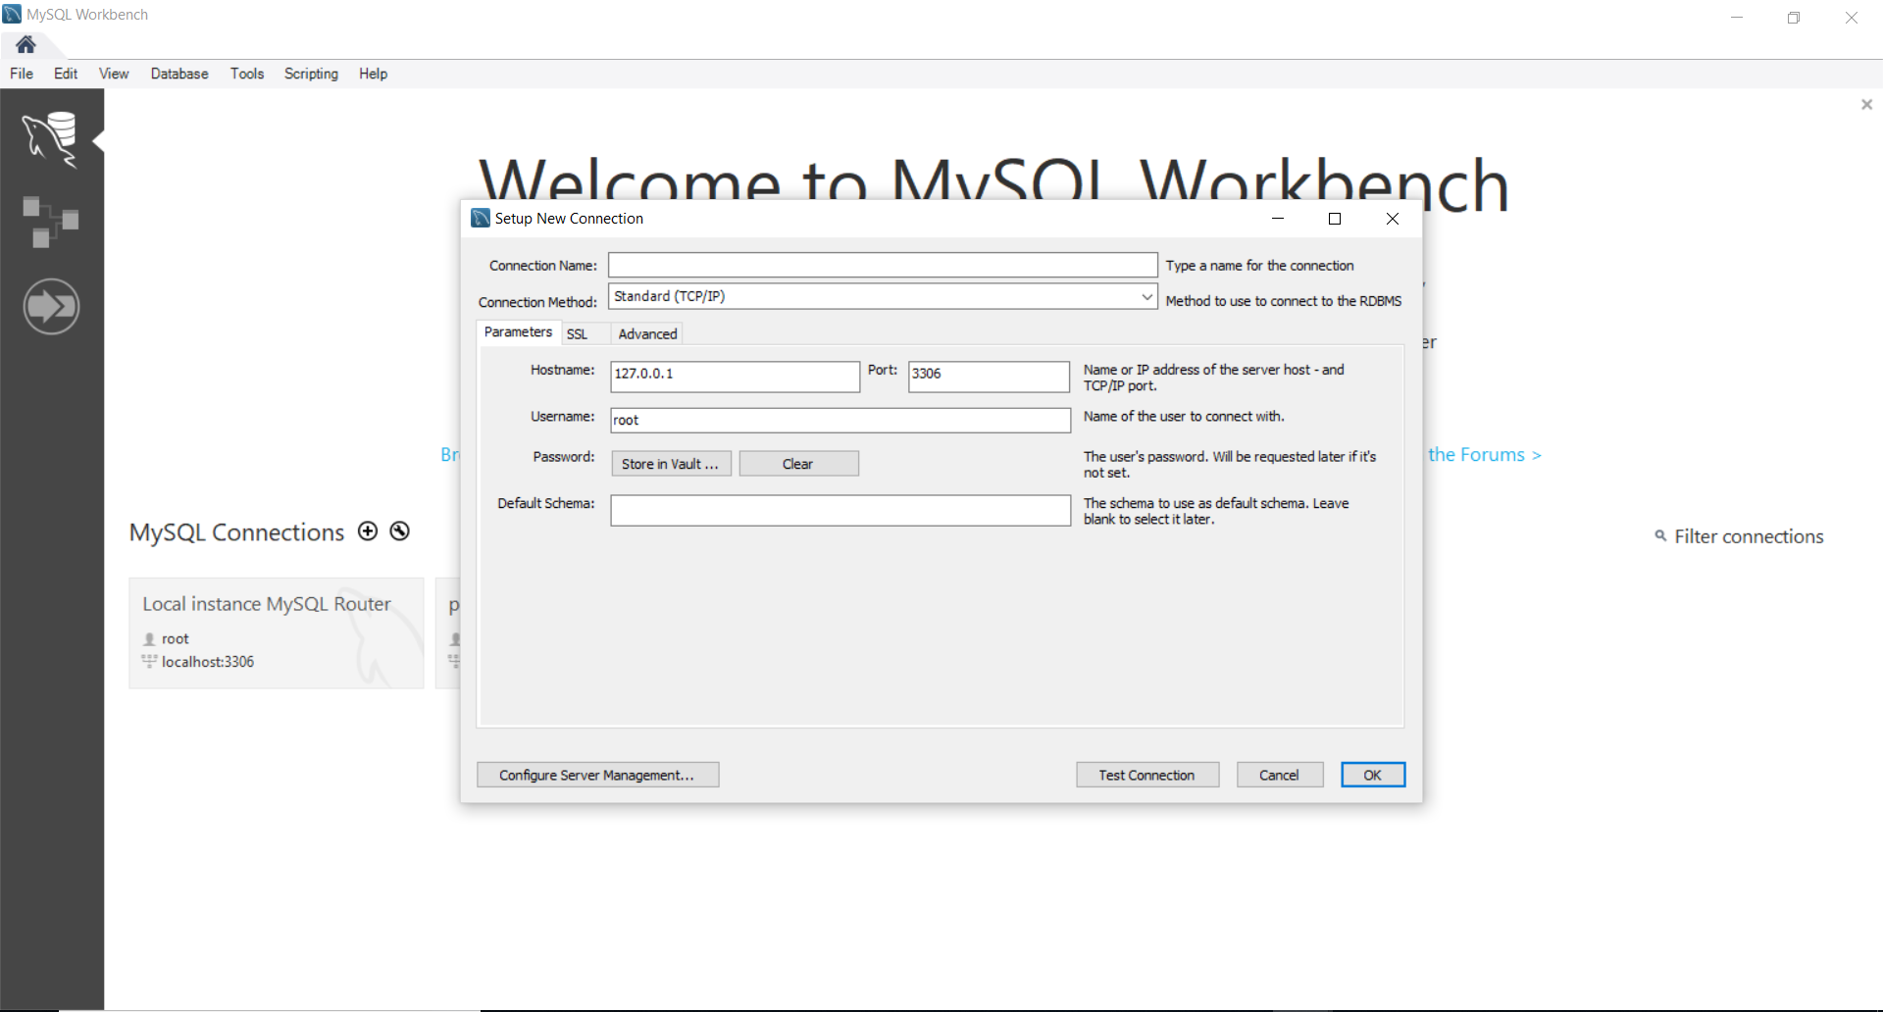Click the Filter connections search box
This screenshot has height=1012, width=1883.
(x=1749, y=536)
